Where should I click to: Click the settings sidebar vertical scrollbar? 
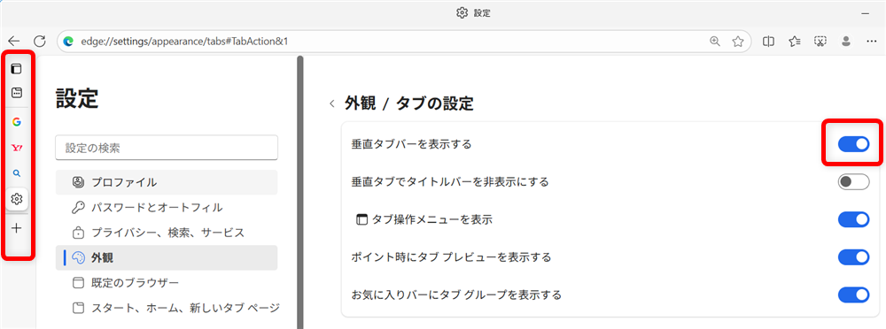point(300,192)
